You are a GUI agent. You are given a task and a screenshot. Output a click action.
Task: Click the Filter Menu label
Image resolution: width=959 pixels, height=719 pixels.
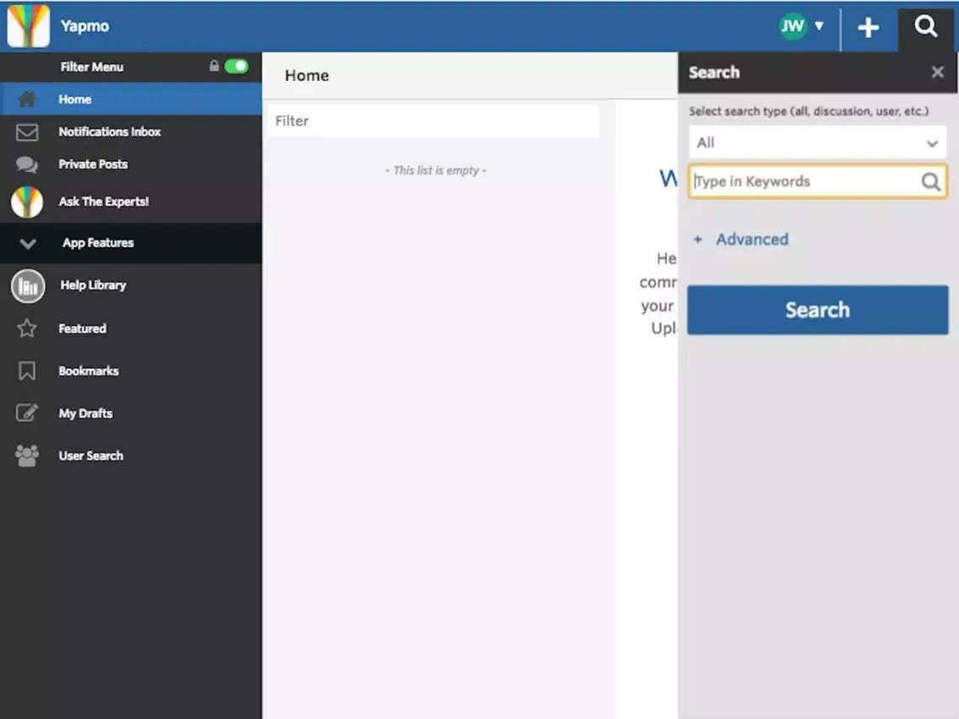[x=92, y=67]
